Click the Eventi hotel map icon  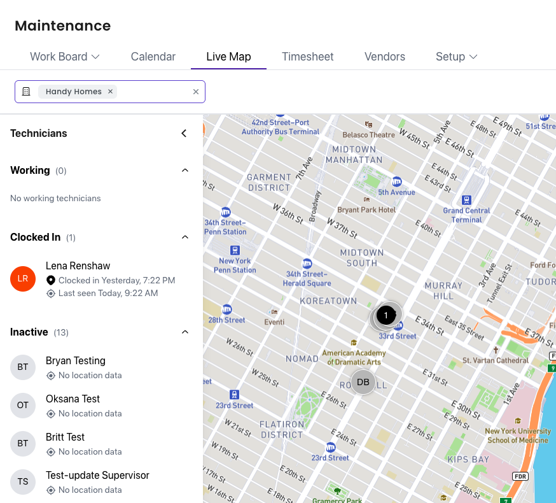pos(274,312)
